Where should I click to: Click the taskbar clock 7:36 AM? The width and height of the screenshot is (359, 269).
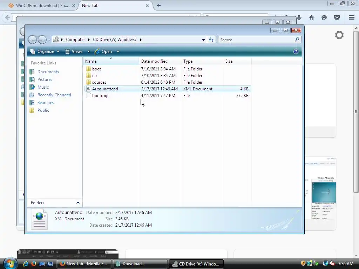click(346, 264)
